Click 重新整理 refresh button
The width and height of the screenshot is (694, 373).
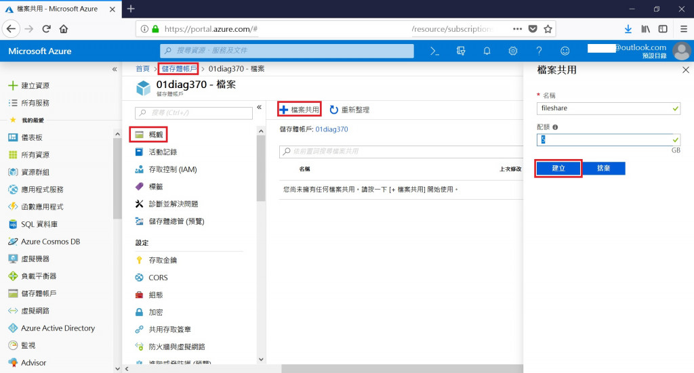point(350,110)
